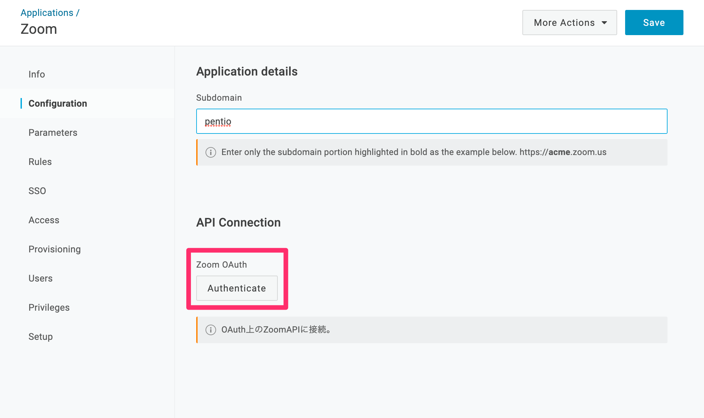Screen dimensions: 704x418
Task: Switch to the Provisioning tab
Action: (x=55, y=249)
